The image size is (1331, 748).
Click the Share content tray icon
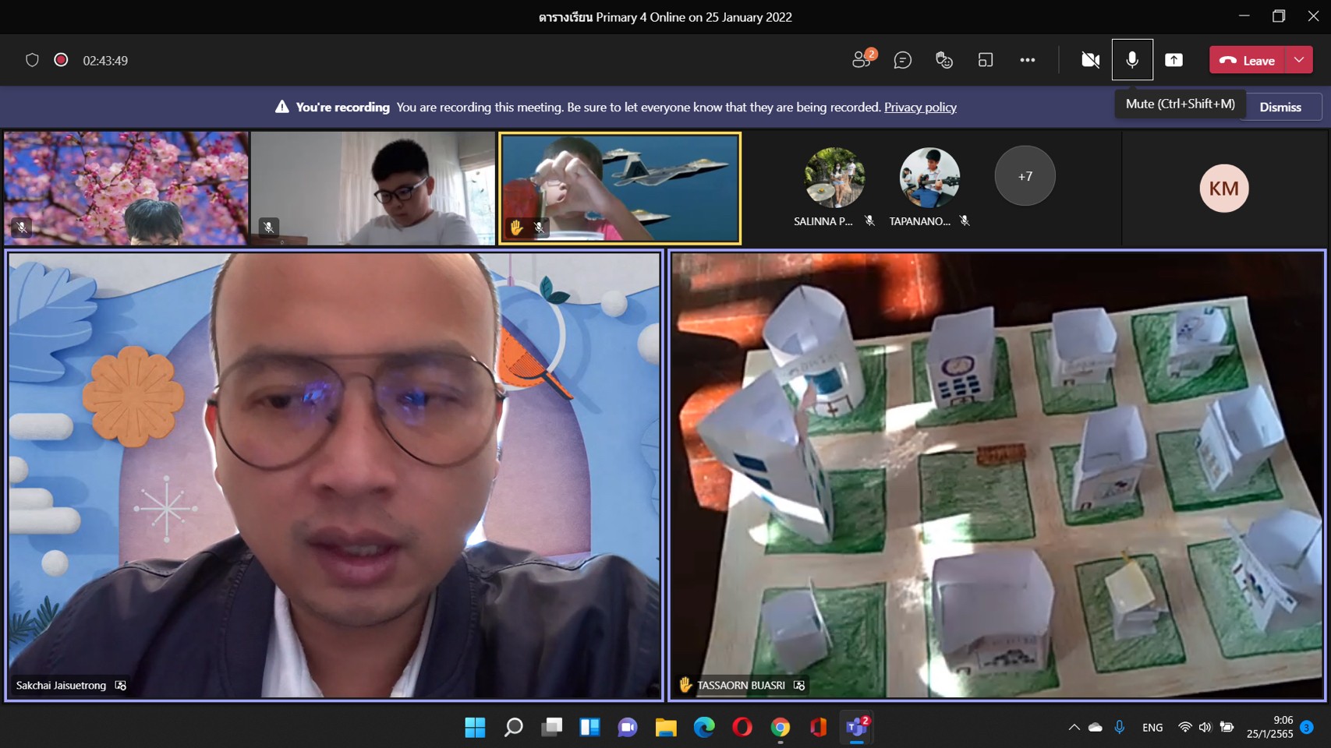pyautogui.click(x=1173, y=60)
